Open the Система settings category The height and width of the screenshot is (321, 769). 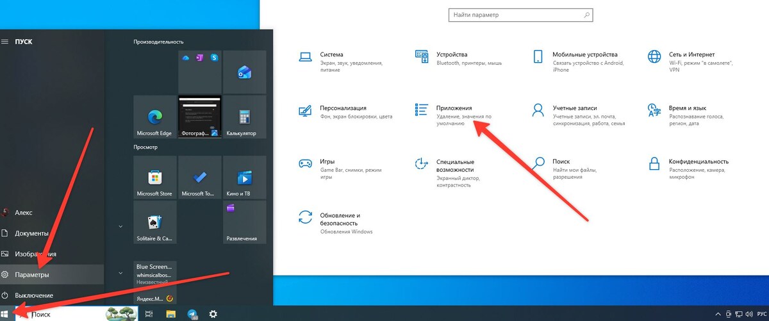(x=341, y=62)
